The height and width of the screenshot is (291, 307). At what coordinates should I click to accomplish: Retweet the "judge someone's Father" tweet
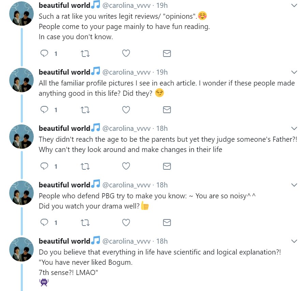point(85,166)
